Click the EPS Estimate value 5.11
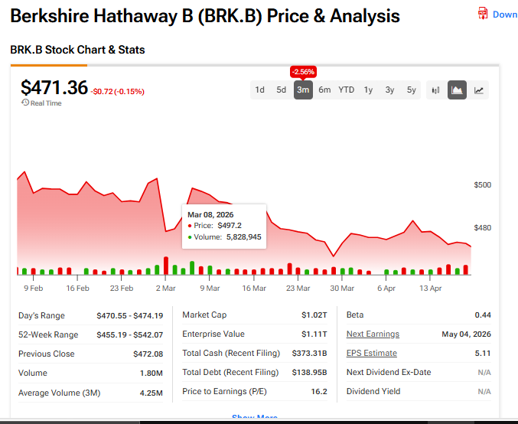Screen dimensions: 518x424 (x=483, y=354)
